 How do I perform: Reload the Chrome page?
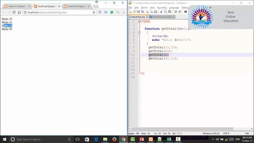click(x=14, y=12)
